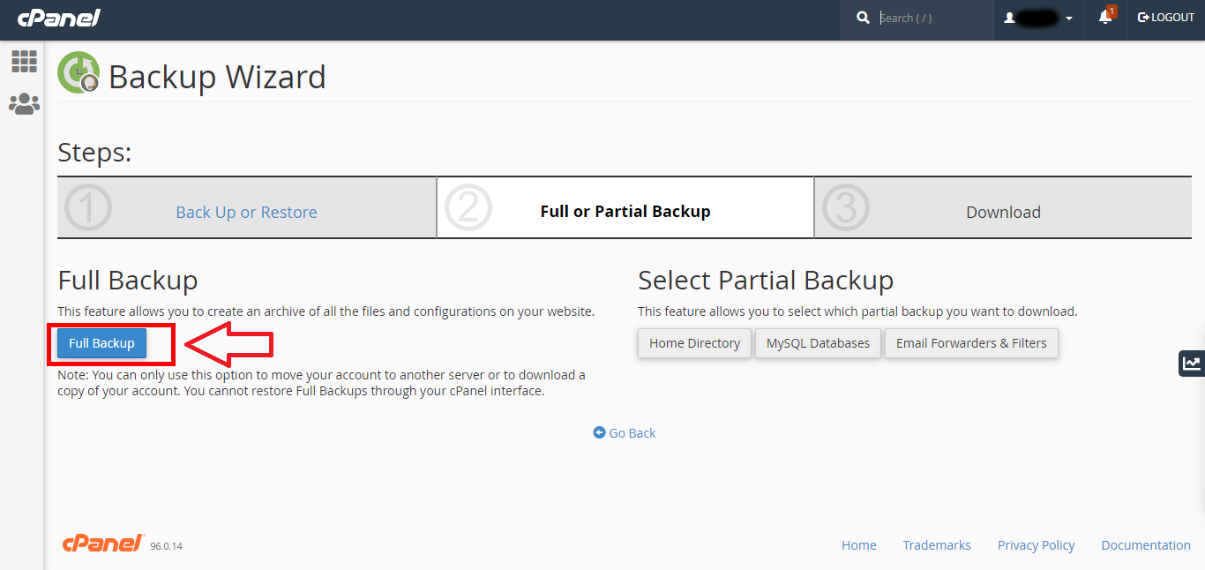
Task: Open the statistics chart side tab
Action: pyautogui.click(x=1191, y=363)
